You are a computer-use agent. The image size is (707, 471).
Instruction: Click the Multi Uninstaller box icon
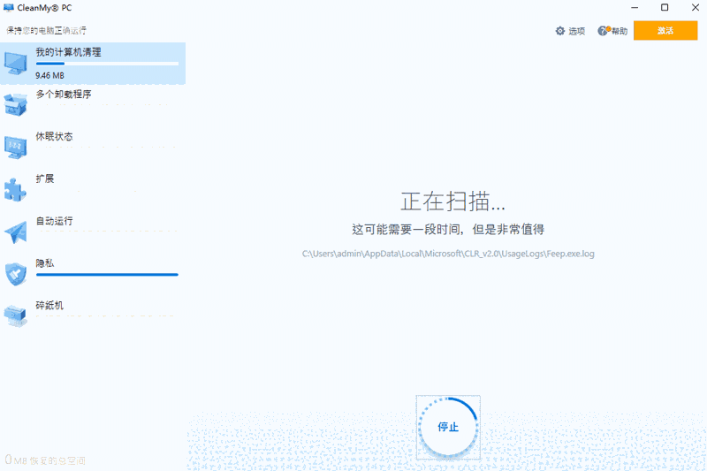pos(16,104)
